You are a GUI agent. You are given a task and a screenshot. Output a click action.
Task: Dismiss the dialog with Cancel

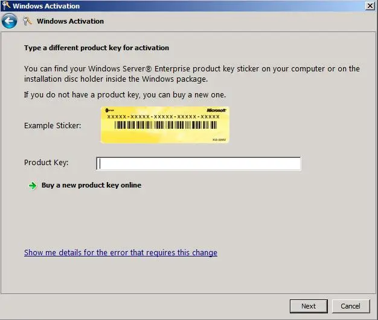[x=350, y=306]
